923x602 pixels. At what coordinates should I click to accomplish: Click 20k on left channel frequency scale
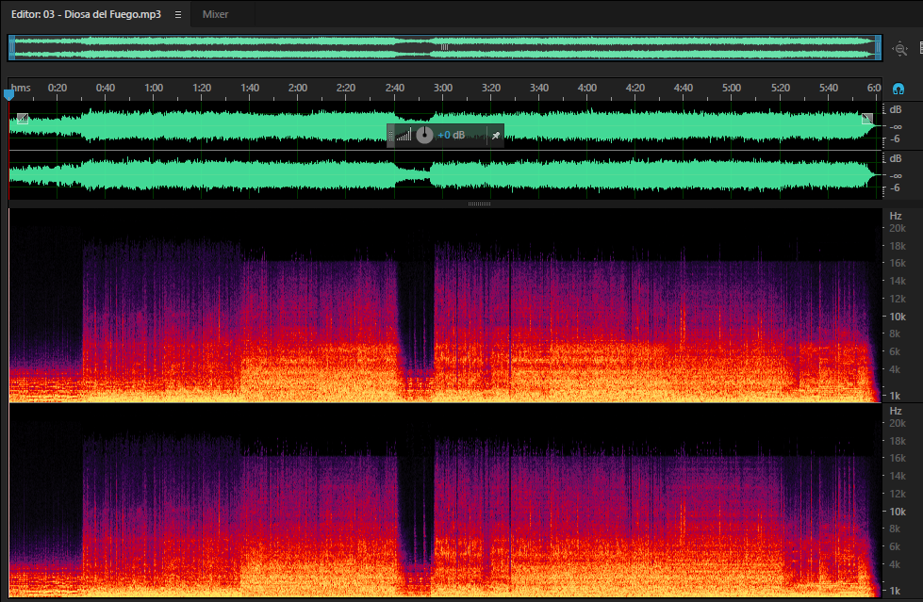[x=898, y=228]
